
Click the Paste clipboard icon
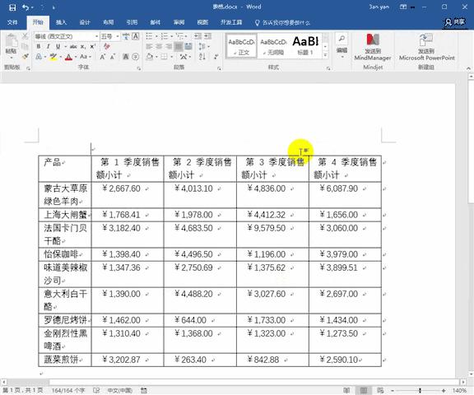[x=12, y=41]
